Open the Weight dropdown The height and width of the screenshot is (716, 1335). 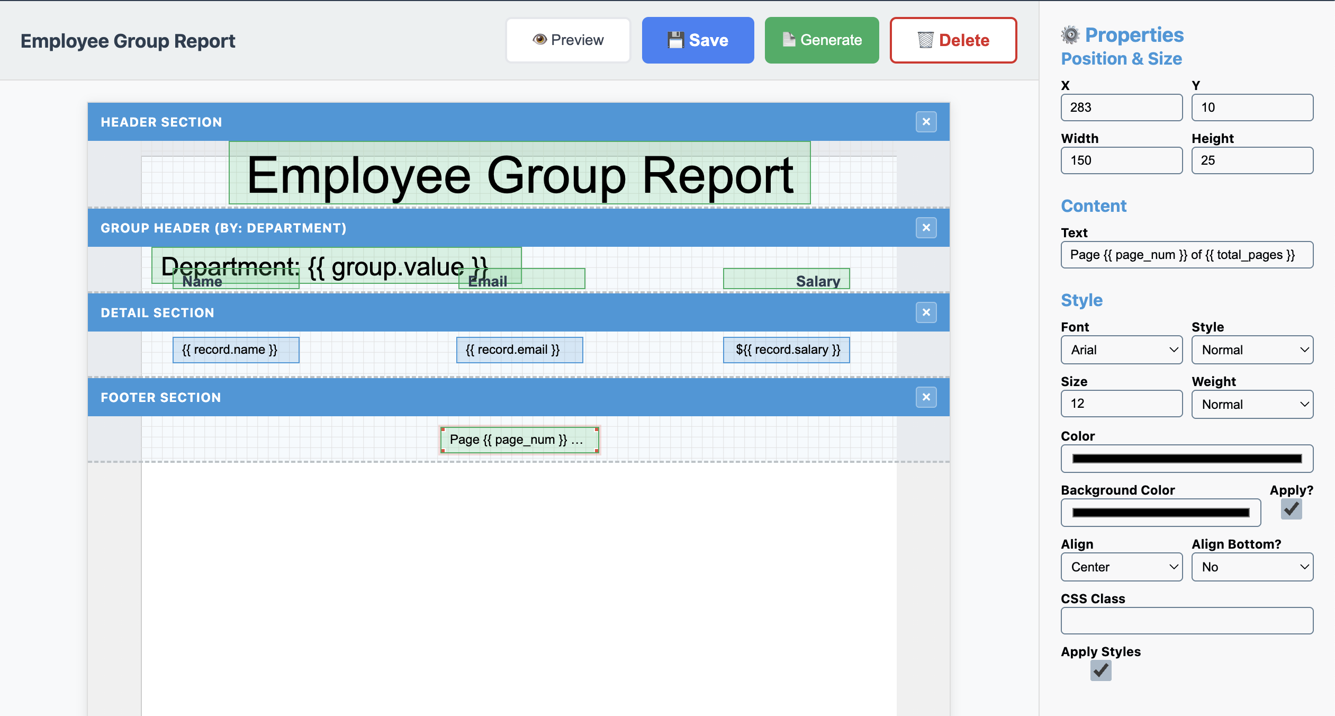click(1252, 404)
